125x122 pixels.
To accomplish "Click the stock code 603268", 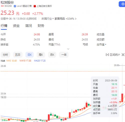I will click(8, 6).
